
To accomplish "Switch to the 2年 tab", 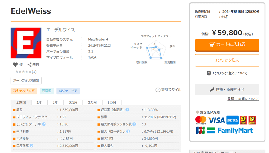I will point(39,102).
